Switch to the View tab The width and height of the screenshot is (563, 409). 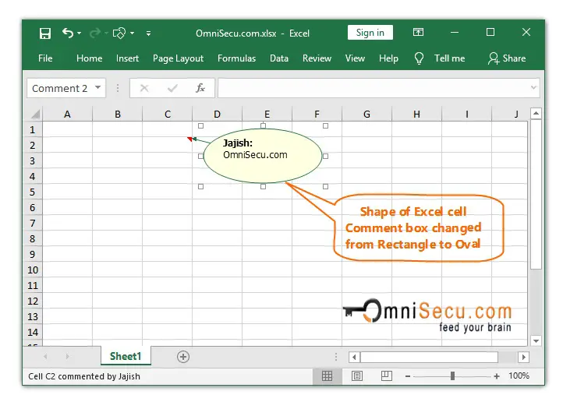[355, 58]
